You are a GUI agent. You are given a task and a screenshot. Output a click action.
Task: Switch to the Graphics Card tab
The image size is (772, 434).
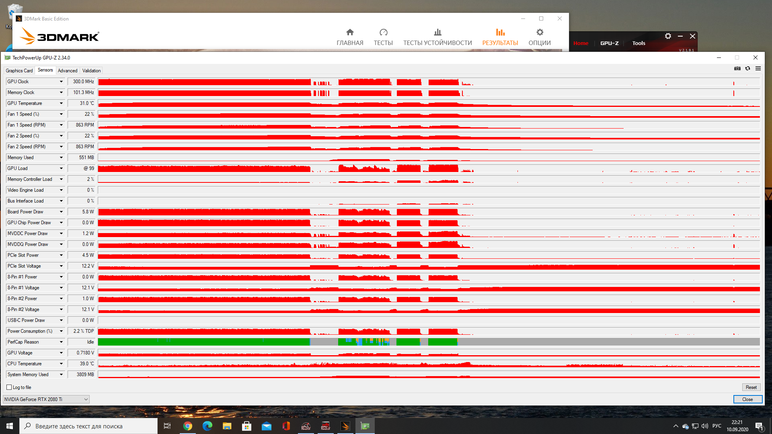(x=19, y=71)
